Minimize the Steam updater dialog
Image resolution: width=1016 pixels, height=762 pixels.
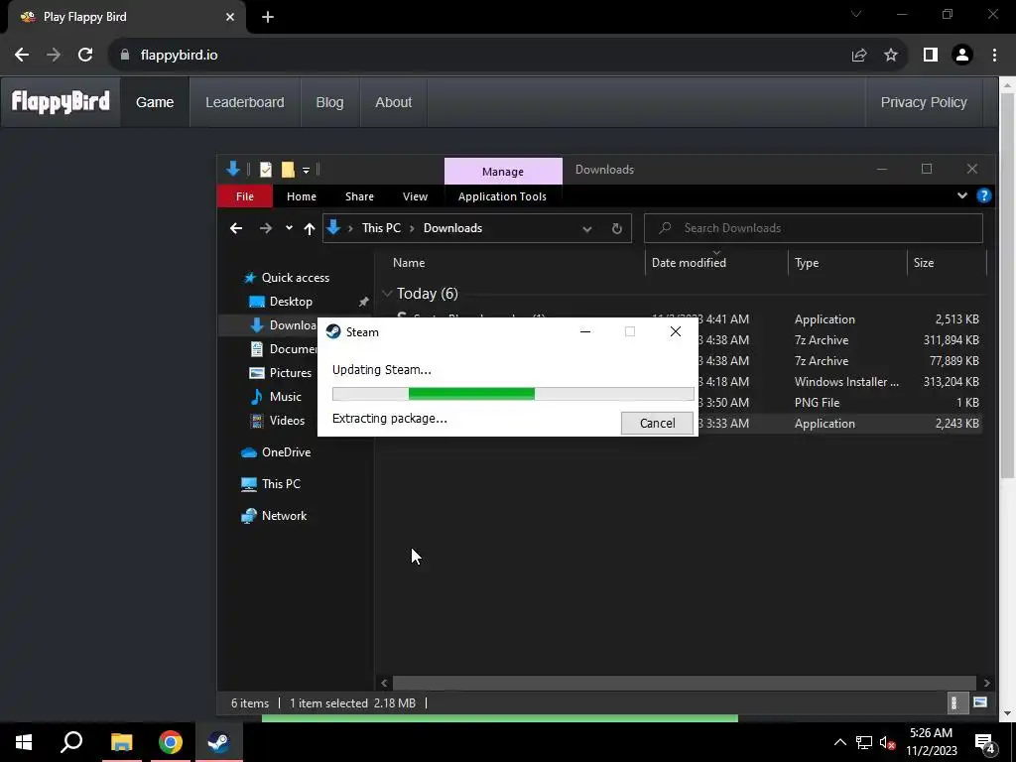[585, 331]
